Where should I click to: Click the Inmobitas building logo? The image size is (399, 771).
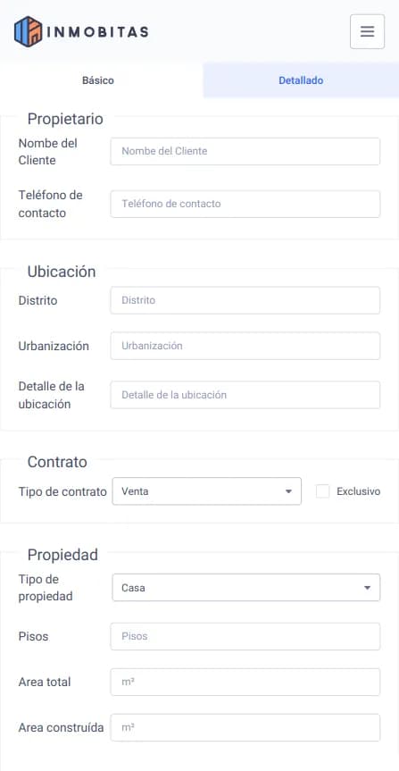28,31
